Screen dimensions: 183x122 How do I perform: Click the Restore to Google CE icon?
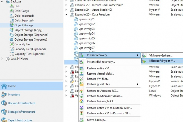point(81,101)
